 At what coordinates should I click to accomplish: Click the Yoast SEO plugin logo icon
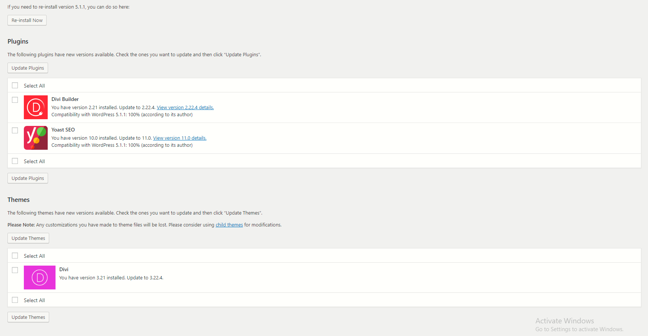pyautogui.click(x=36, y=138)
